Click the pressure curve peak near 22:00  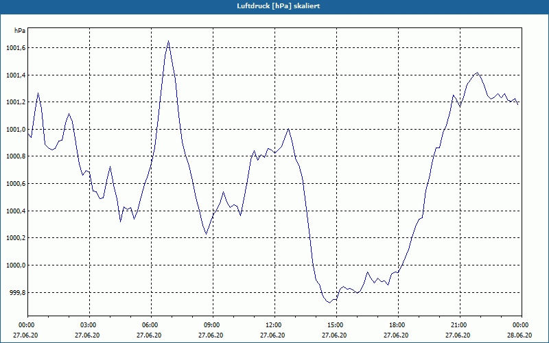tap(477, 73)
